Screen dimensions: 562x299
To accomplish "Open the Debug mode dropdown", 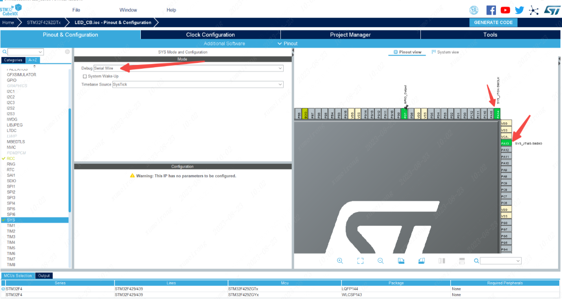I will coord(188,68).
